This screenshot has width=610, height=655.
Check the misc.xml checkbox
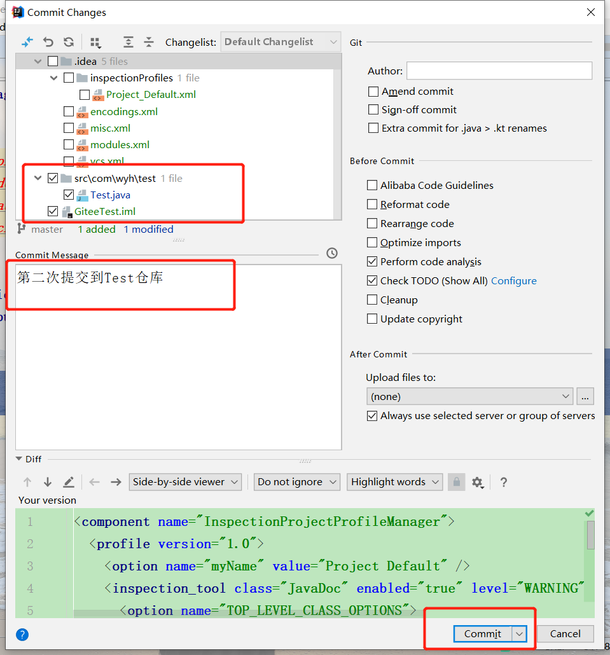69,128
